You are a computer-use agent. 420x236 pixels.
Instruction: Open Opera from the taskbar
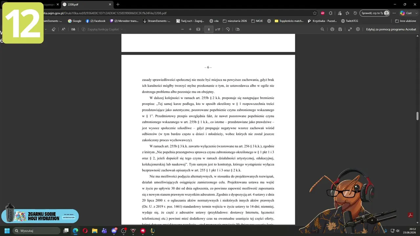pyautogui.click(x=85, y=231)
